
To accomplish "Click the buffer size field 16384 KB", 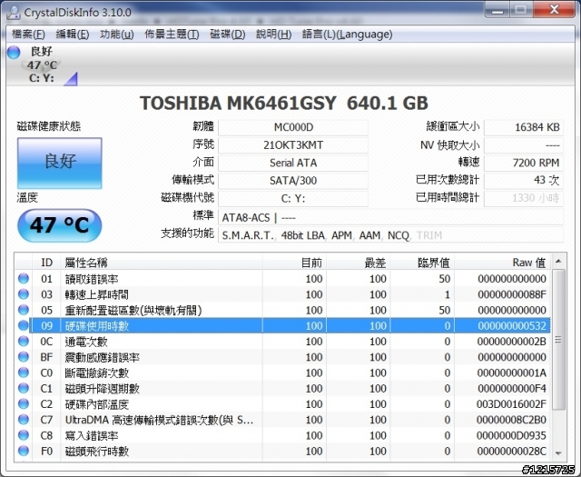I will [524, 127].
